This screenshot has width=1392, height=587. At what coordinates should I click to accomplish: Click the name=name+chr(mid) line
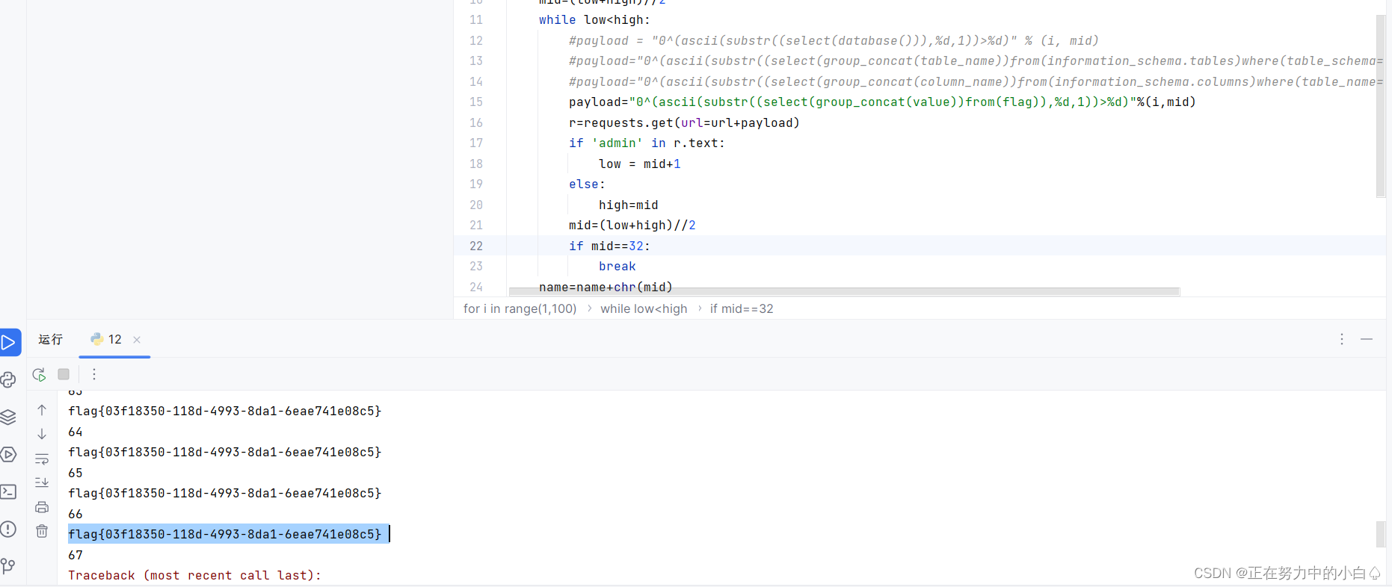click(x=606, y=287)
